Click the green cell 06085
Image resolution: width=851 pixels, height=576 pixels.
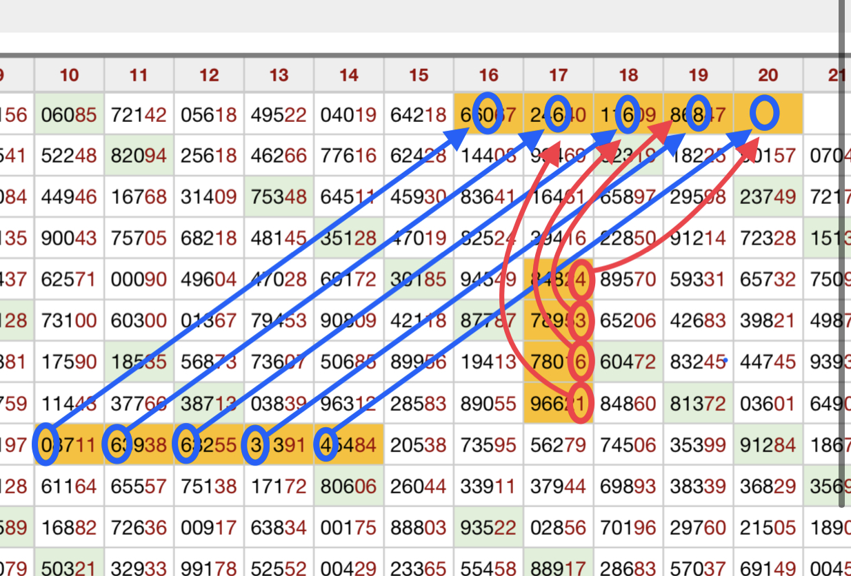[x=69, y=114]
